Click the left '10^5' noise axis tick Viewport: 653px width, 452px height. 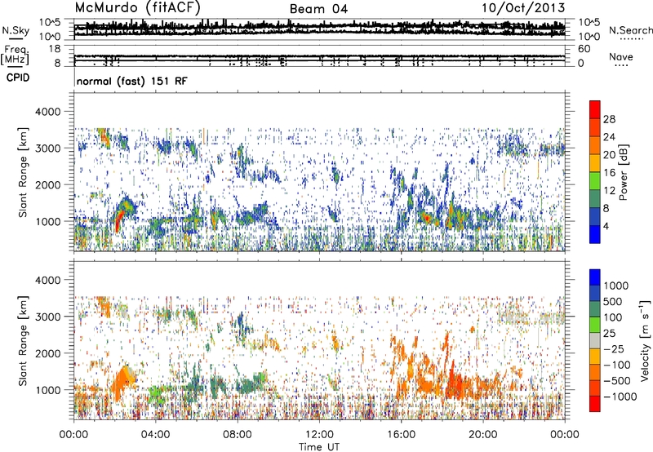point(49,23)
